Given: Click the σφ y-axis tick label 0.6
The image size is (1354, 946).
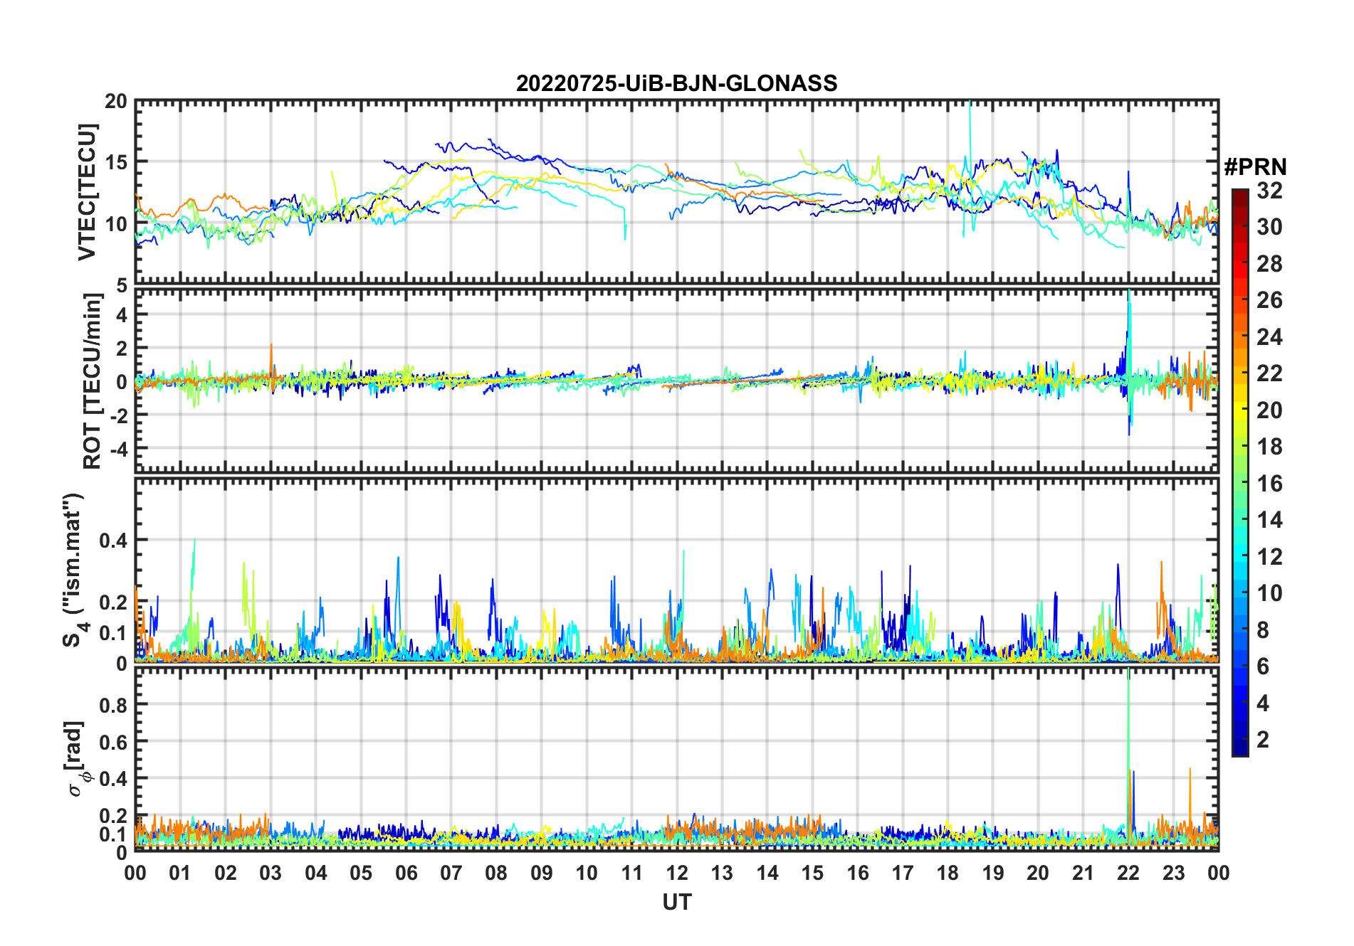Looking at the screenshot, I should coord(113,742).
